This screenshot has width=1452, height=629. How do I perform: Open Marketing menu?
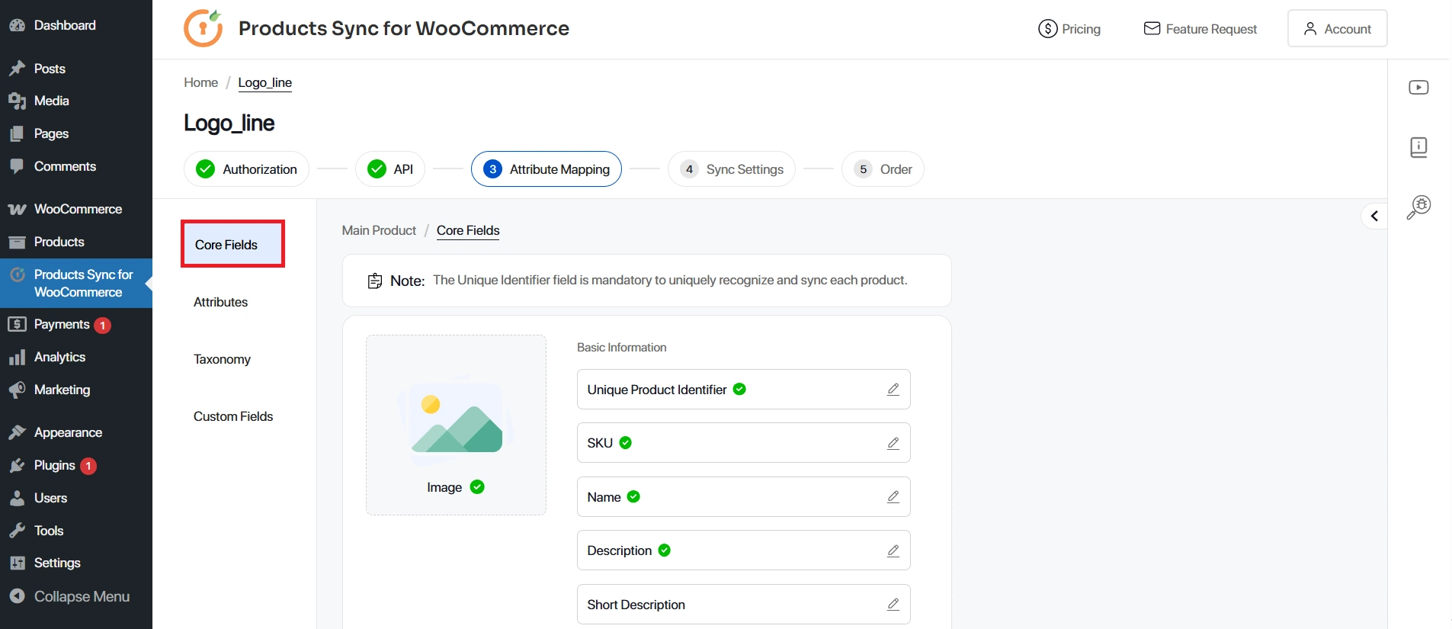pos(76,390)
